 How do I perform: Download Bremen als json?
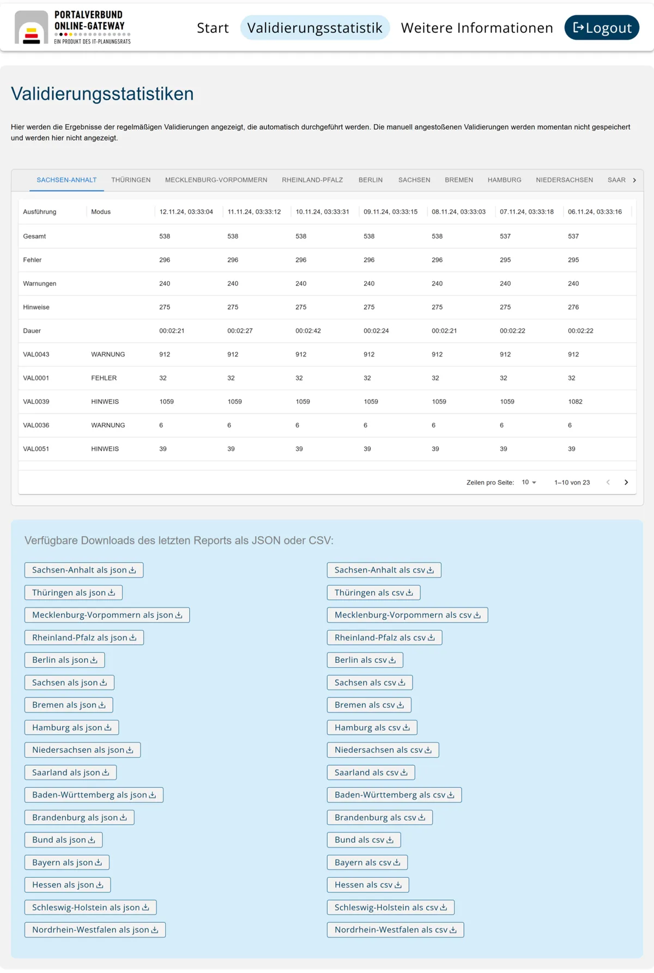(x=69, y=705)
